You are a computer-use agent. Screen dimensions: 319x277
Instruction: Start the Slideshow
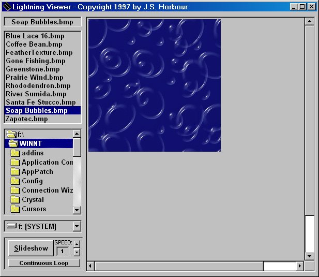click(31, 248)
